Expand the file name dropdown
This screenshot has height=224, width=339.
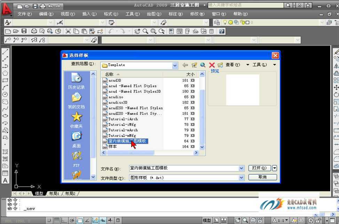point(241,168)
